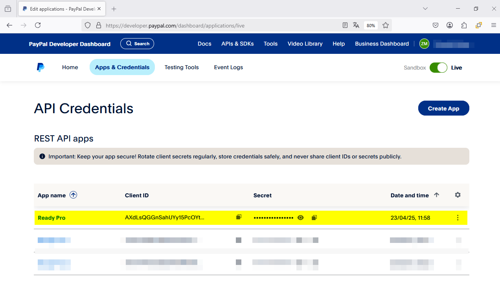Click PayPal Developer Dashboard title

(70, 44)
